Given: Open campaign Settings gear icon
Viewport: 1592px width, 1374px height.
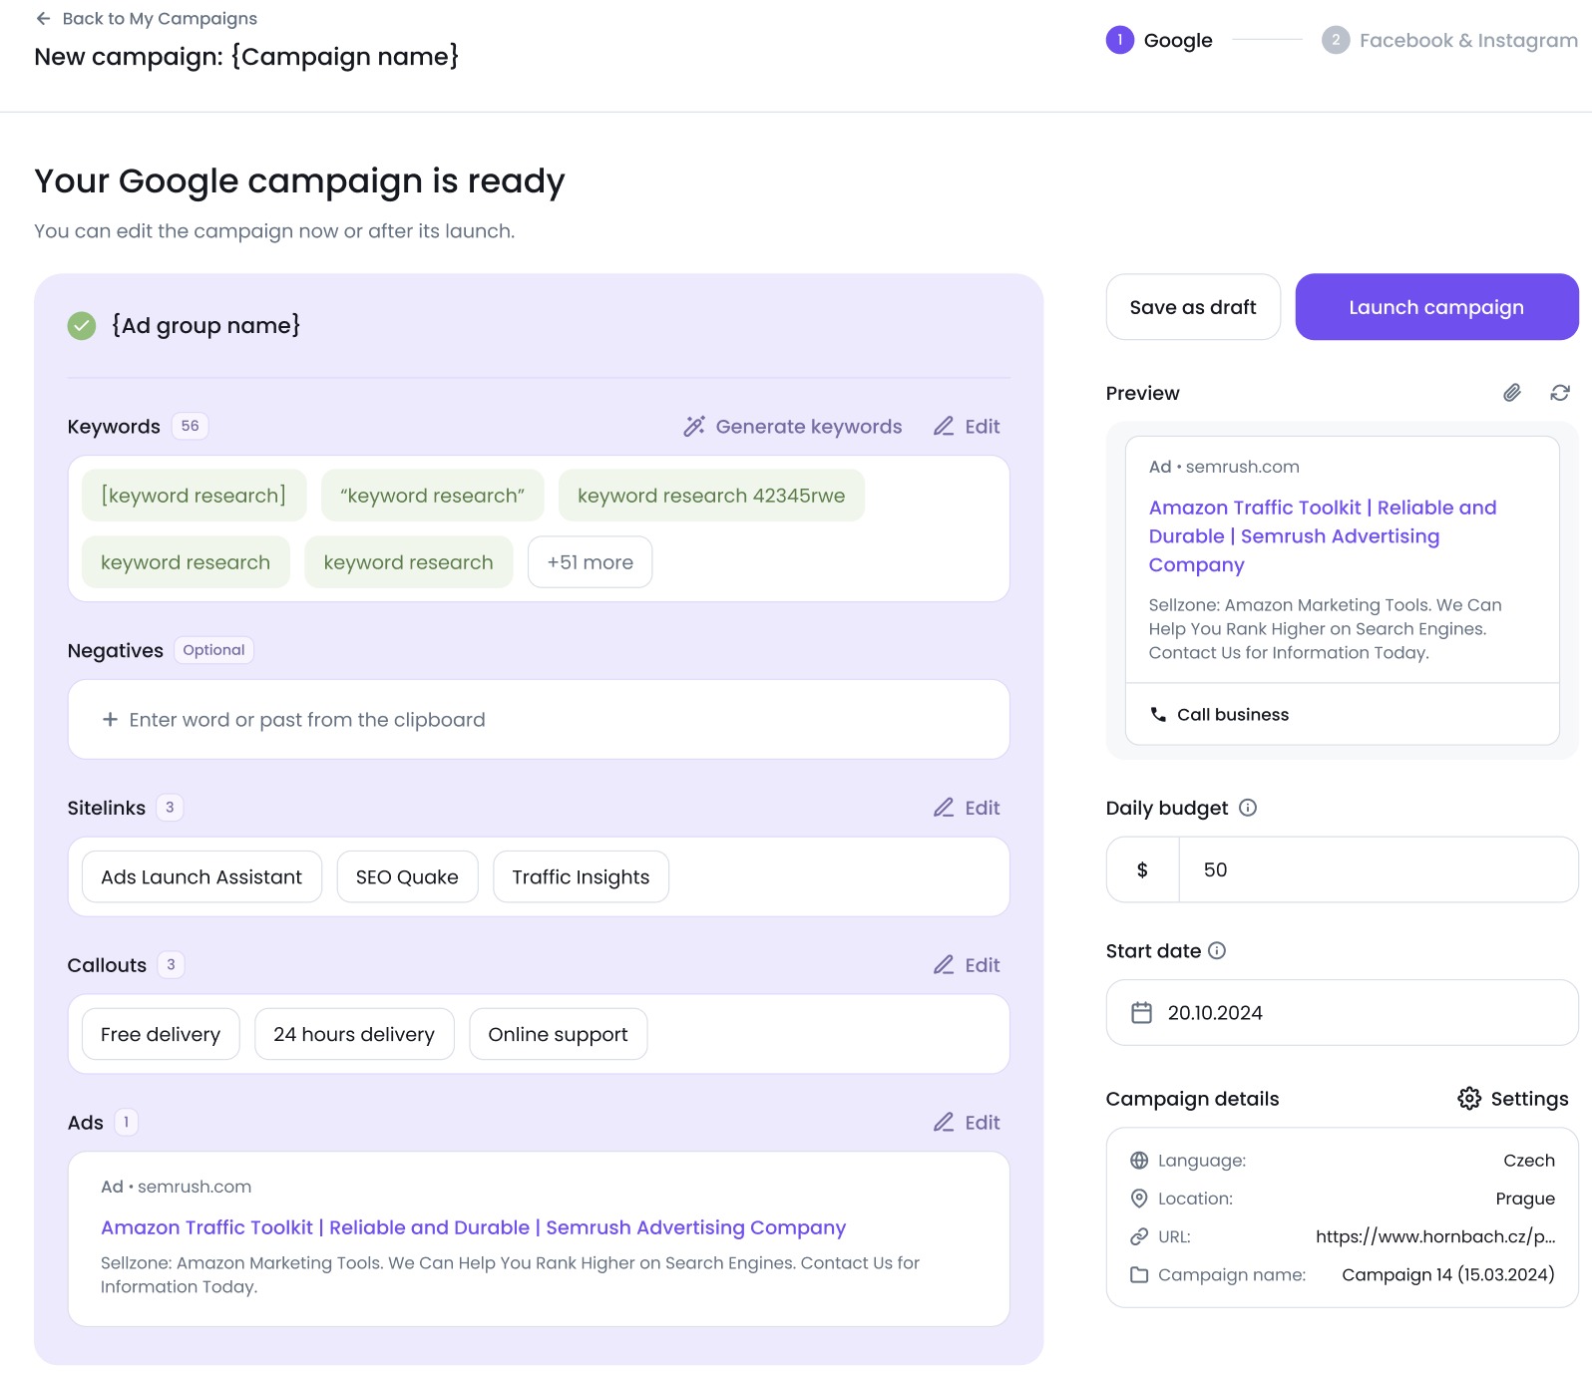Looking at the screenshot, I should pyautogui.click(x=1469, y=1099).
